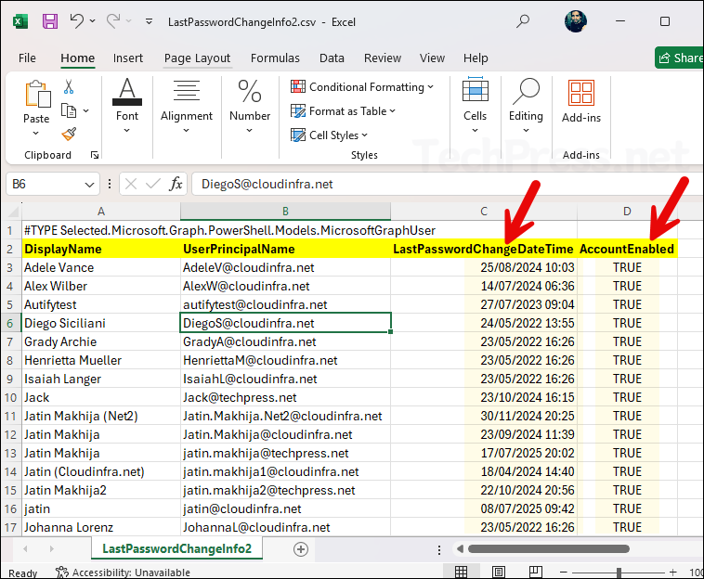The width and height of the screenshot is (704, 579).
Task: Click the Accessibility: Unavailable status
Action: pos(123,573)
